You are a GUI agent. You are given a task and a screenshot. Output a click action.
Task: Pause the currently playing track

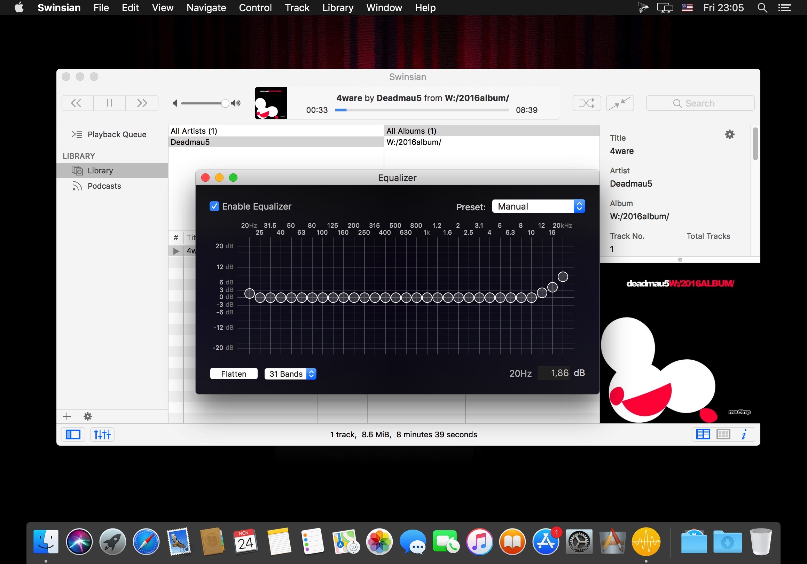point(109,103)
